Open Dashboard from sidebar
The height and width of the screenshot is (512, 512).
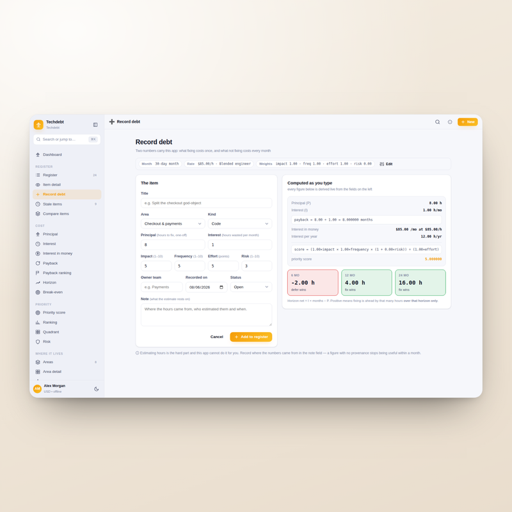pos(67,155)
